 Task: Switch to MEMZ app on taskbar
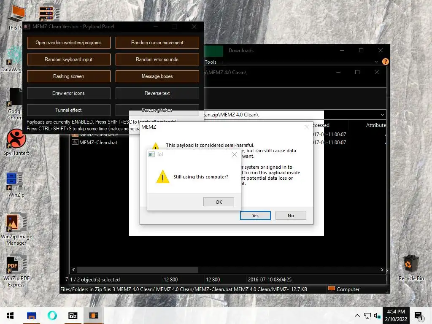[x=93, y=316]
